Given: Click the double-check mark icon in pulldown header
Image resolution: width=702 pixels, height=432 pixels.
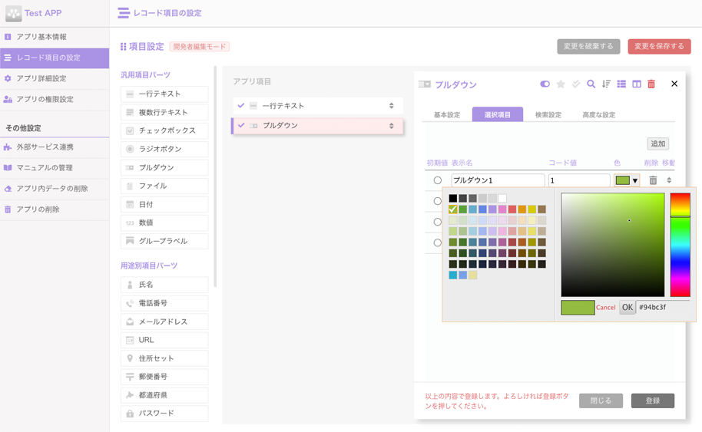Looking at the screenshot, I should click(576, 84).
